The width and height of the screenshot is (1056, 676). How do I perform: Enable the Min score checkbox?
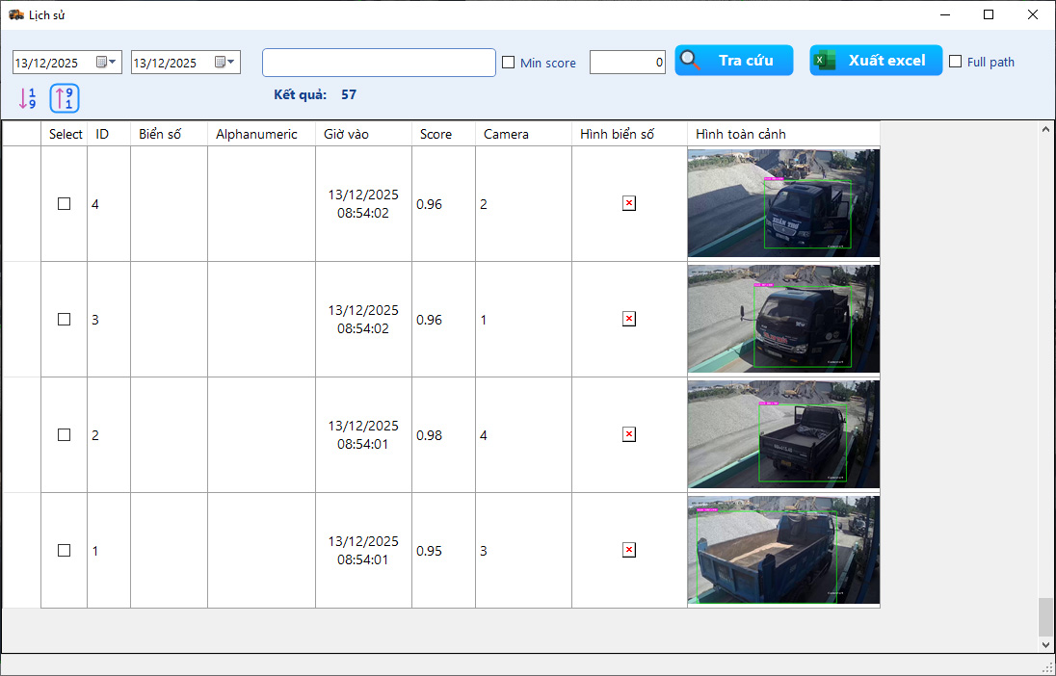coord(509,63)
